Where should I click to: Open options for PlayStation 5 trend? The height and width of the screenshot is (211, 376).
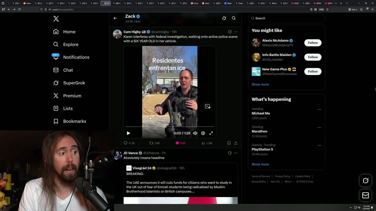point(319,145)
